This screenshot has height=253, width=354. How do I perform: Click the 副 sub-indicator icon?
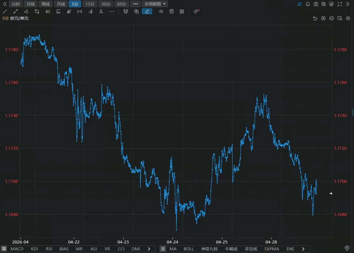coord(4,249)
